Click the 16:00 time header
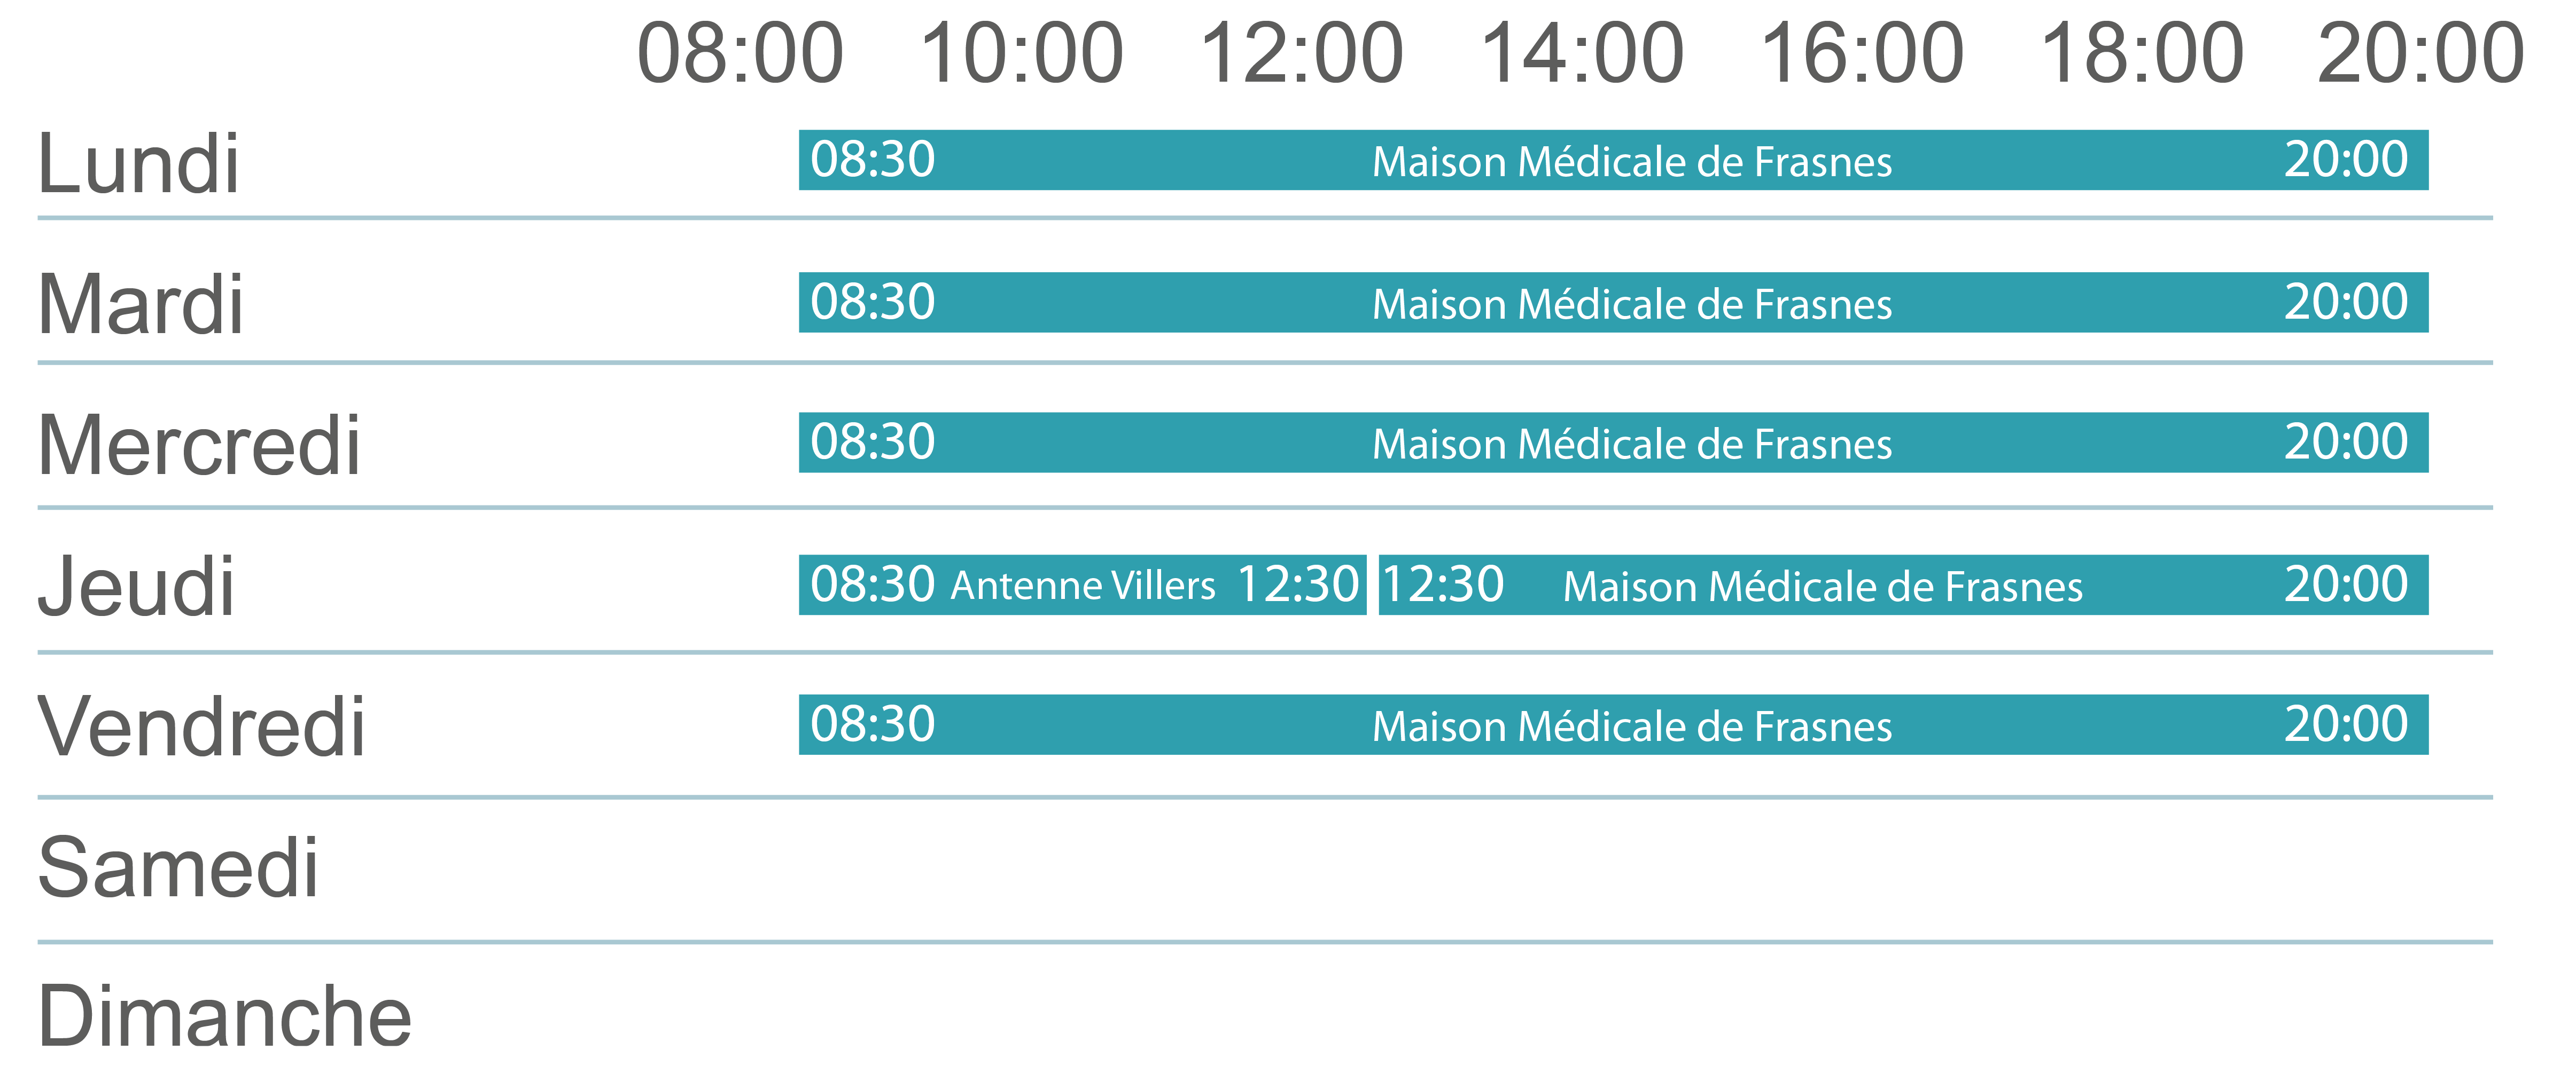 [1861, 53]
